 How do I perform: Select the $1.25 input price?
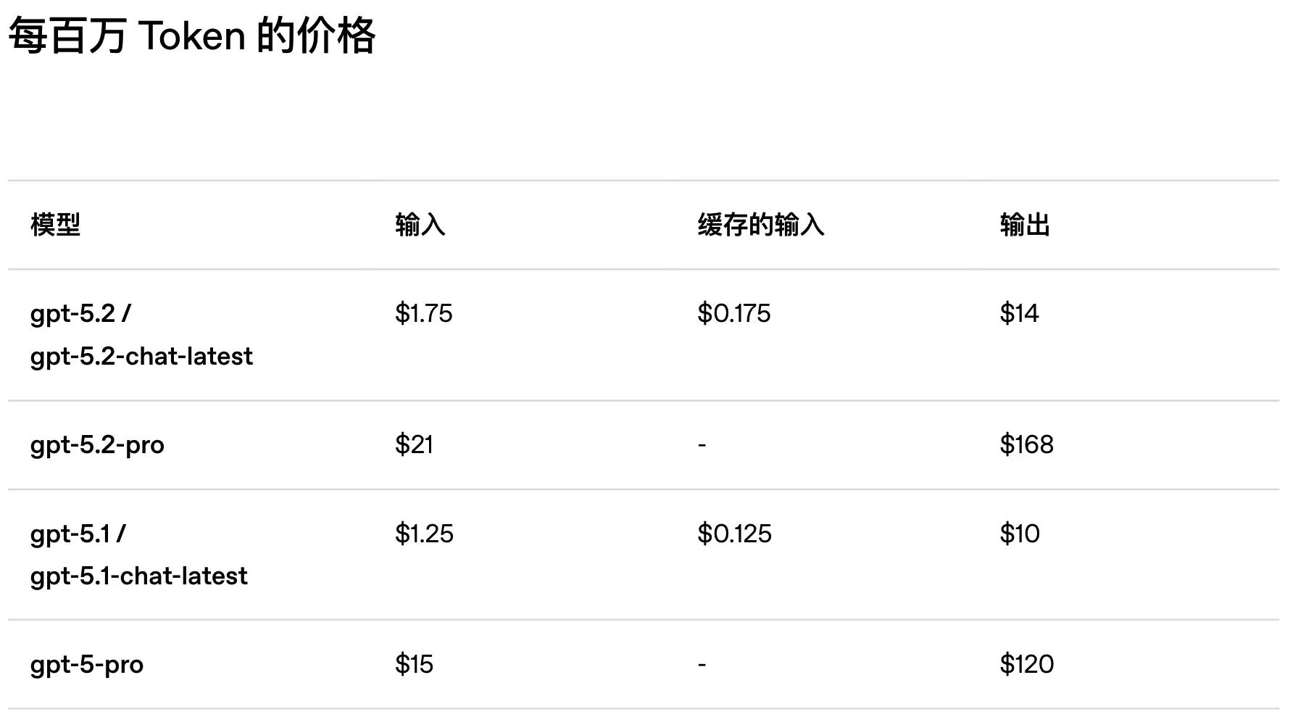point(424,534)
